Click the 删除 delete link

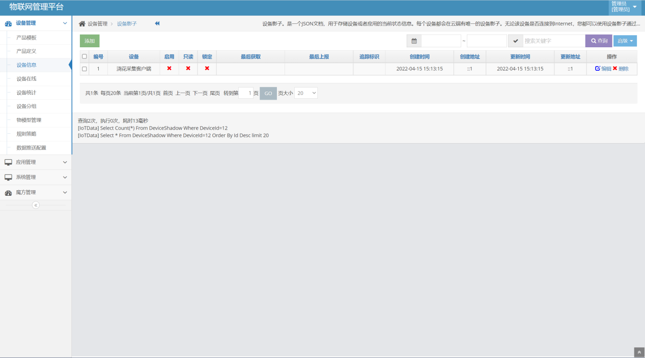pyautogui.click(x=621, y=69)
